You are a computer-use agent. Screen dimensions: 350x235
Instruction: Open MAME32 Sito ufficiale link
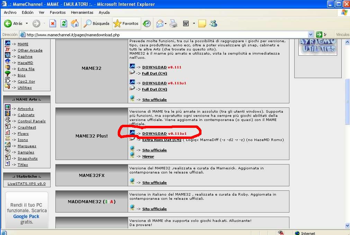(154, 100)
